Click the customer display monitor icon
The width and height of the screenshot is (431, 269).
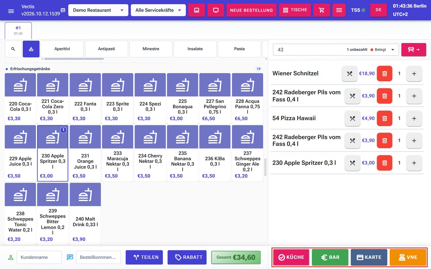coord(216,10)
